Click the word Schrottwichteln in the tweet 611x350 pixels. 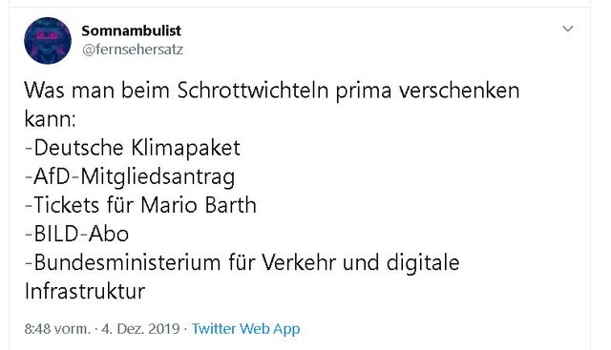253,91
